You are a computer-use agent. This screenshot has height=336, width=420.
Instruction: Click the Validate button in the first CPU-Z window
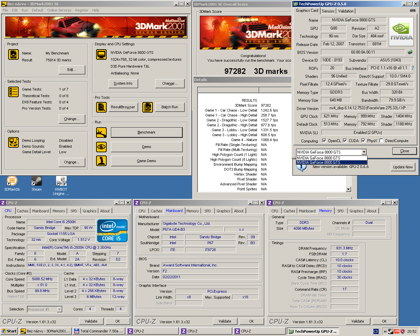pos(91,321)
